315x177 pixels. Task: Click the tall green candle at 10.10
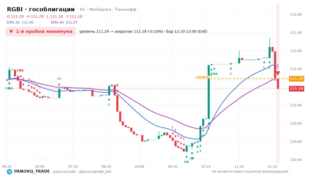tap(209, 92)
